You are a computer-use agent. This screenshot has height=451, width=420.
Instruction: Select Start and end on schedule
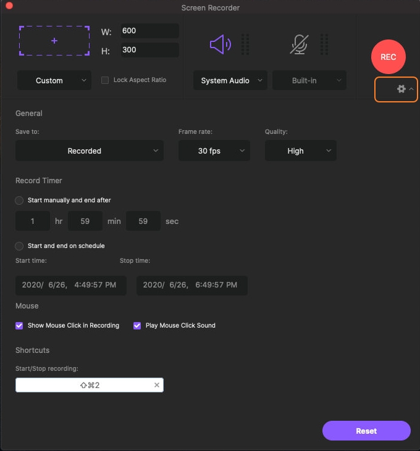click(x=20, y=246)
